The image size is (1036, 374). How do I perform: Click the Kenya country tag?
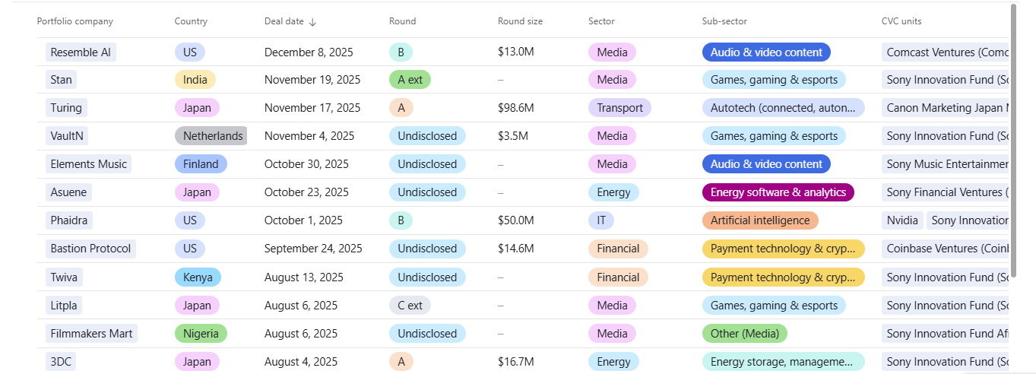(198, 277)
